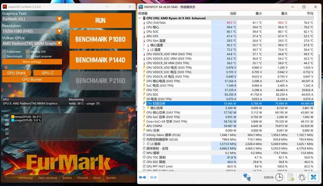323x186 pixels.
Task: Start BENCHMARK P1440
Action: pyautogui.click(x=101, y=60)
